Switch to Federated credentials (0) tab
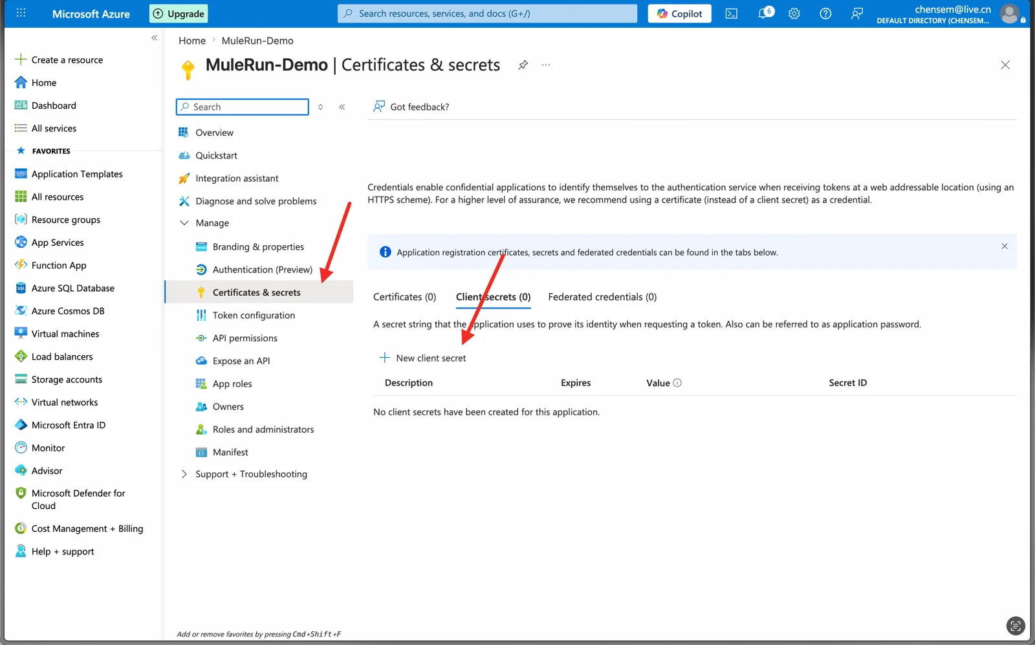This screenshot has height=645, width=1035. (602, 297)
